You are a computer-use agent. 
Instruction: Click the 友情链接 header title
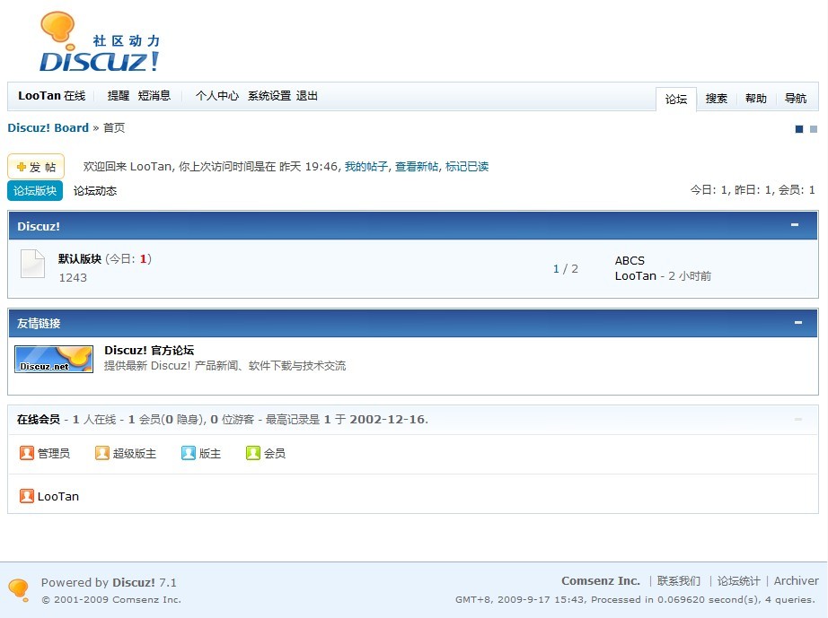(x=39, y=324)
